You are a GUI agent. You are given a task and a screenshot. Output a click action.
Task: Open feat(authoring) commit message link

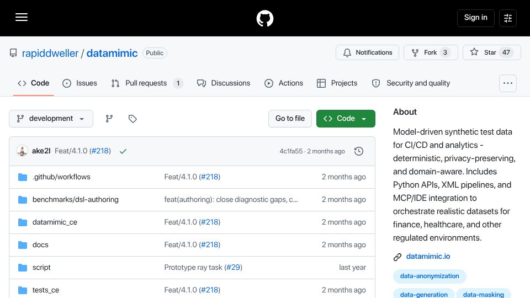coord(231,200)
